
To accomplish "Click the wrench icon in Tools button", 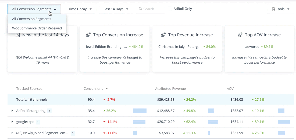I will pos(273,9).
